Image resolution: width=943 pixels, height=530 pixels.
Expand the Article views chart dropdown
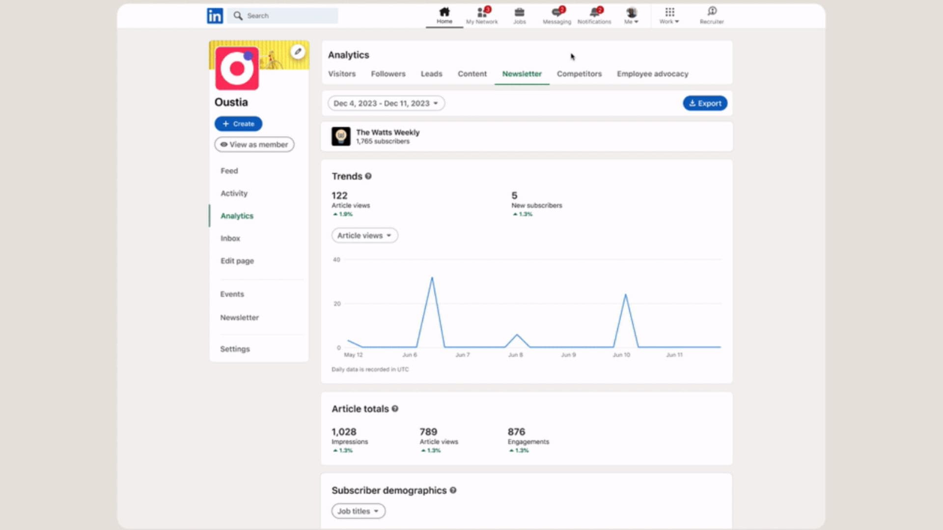coord(364,236)
